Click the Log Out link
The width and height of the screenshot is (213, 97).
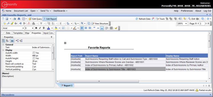pos(207,11)
